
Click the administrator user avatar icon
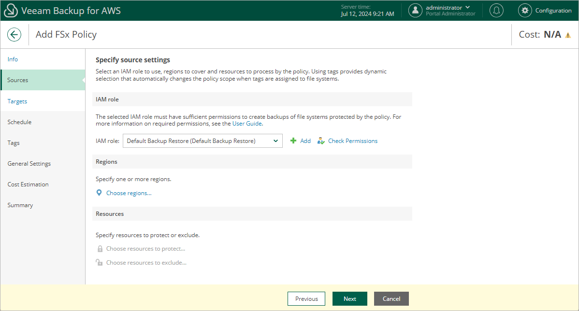point(415,11)
